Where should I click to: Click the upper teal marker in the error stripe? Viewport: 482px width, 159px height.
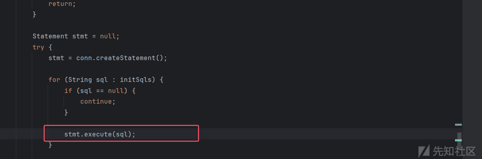coord(458,125)
